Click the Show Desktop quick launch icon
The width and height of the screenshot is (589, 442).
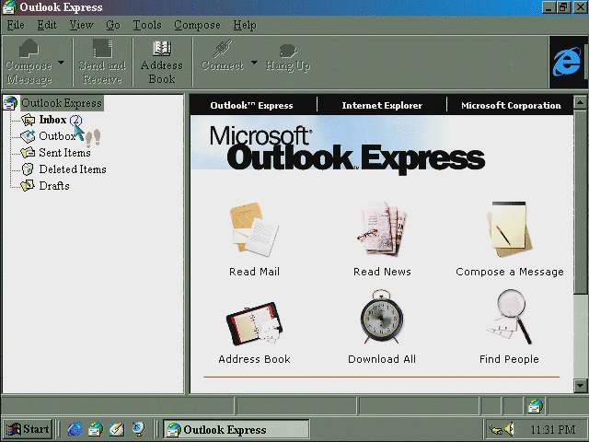pyautogui.click(x=117, y=429)
